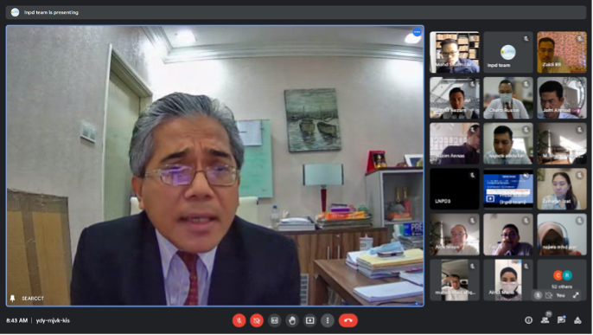This screenshot has height=335, width=593.
Task: Click the '52 others' participants tile
Action: 562,280
